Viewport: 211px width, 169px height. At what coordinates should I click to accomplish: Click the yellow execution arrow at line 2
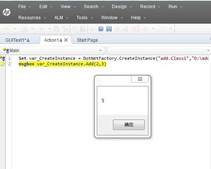coord(2,64)
